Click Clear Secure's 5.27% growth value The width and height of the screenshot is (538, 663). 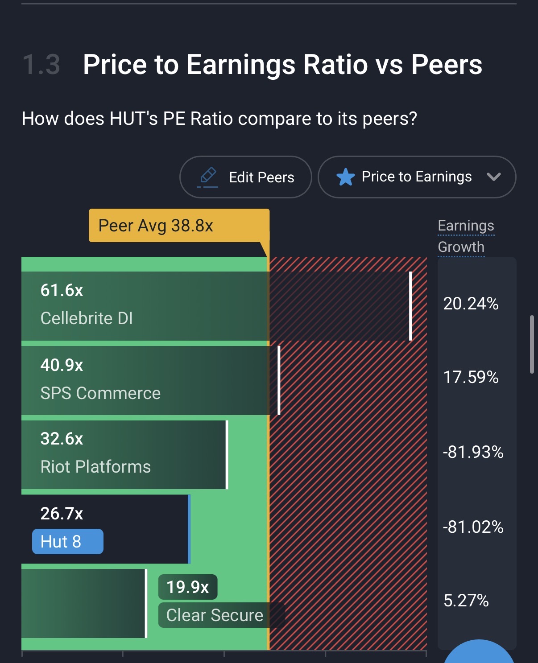(466, 601)
